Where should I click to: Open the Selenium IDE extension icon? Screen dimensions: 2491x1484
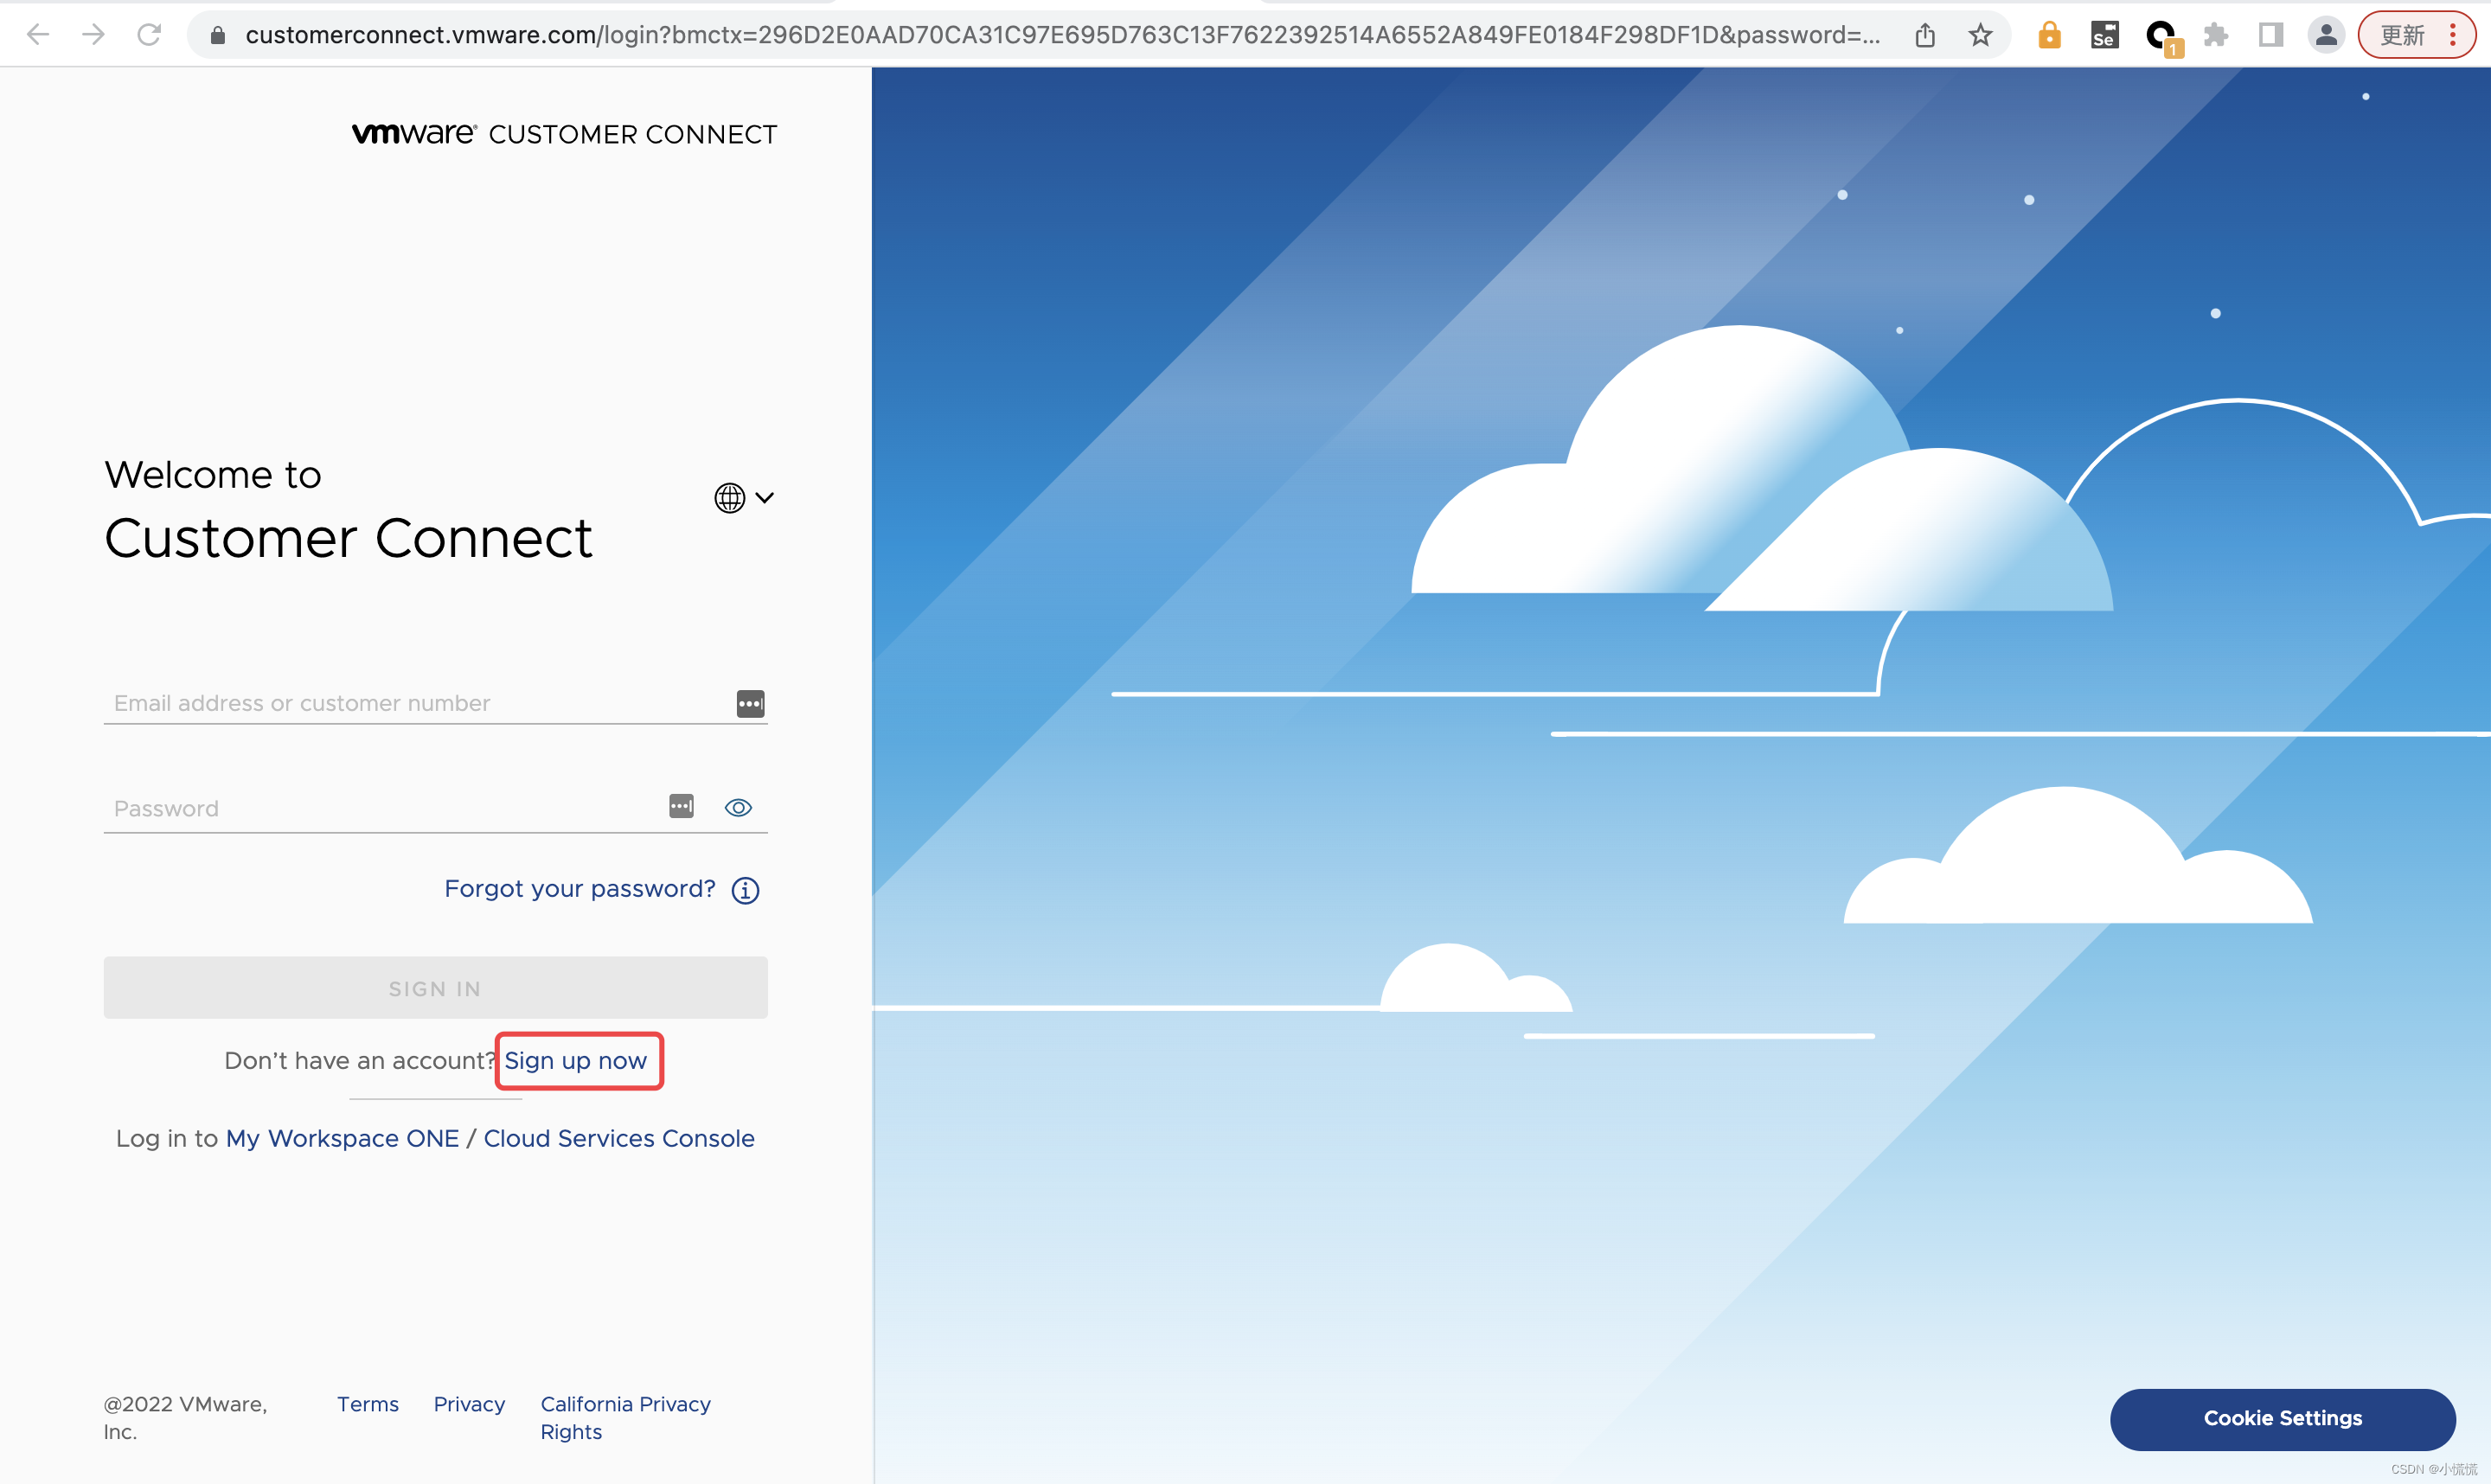[x=2104, y=35]
